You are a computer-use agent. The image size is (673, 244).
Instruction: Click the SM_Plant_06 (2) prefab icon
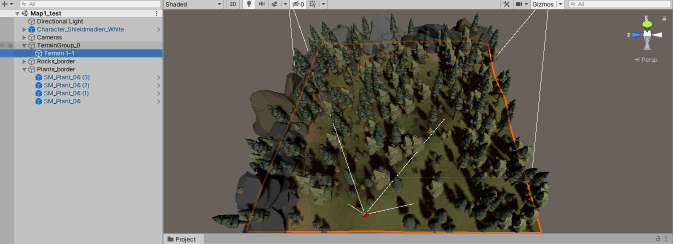(38, 85)
